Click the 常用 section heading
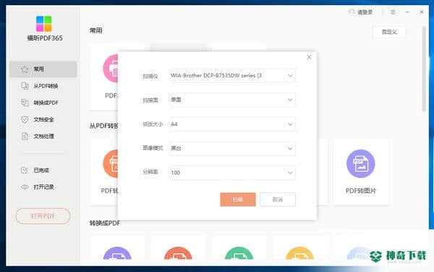The height and width of the screenshot is (272, 434). pyautogui.click(x=95, y=30)
